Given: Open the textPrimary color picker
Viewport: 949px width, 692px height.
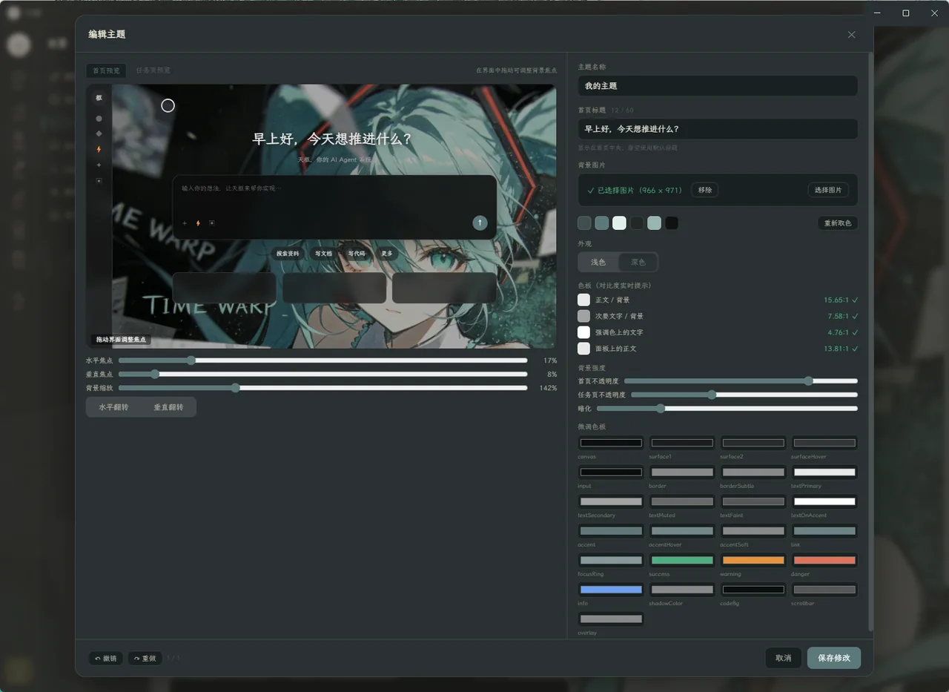Looking at the screenshot, I should [x=824, y=472].
